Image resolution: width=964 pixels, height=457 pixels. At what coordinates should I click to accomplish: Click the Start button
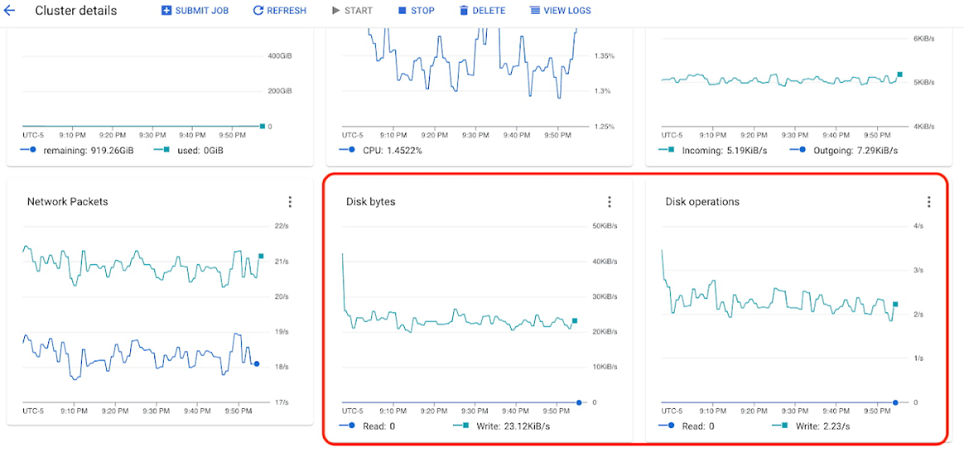coord(352,11)
